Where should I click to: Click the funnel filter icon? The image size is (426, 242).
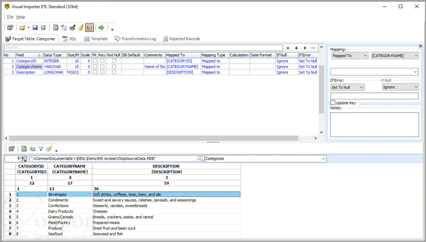(x=41, y=149)
